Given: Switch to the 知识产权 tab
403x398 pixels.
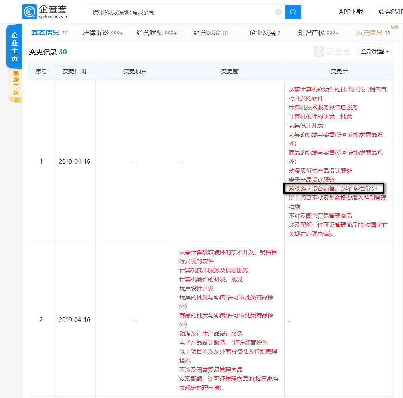Looking at the screenshot, I should coord(318,32).
